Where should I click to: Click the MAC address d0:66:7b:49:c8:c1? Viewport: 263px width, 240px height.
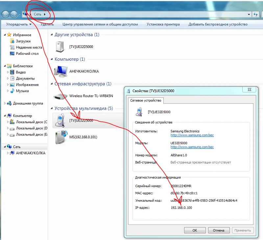point(184,193)
